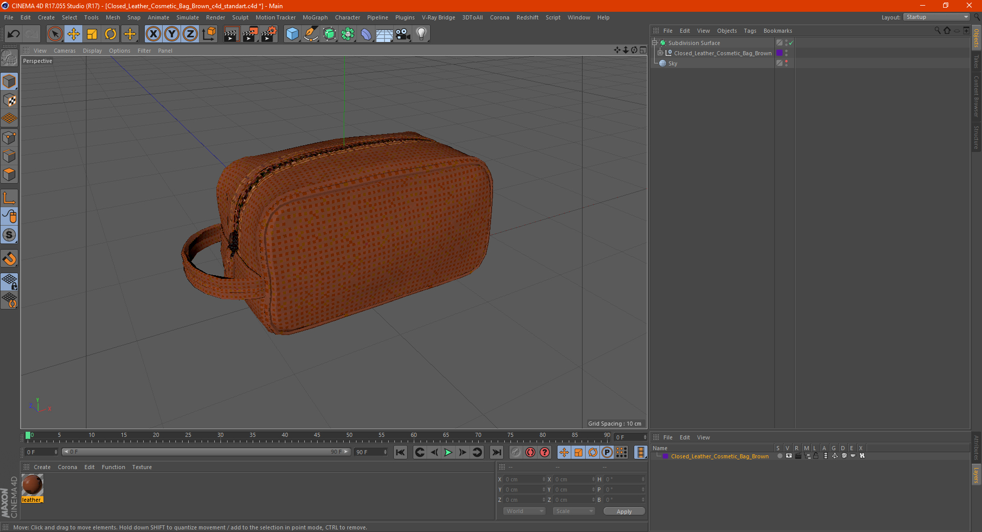The height and width of the screenshot is (532, 982).
Task: Add a Light object
Action: coord(421,34)
